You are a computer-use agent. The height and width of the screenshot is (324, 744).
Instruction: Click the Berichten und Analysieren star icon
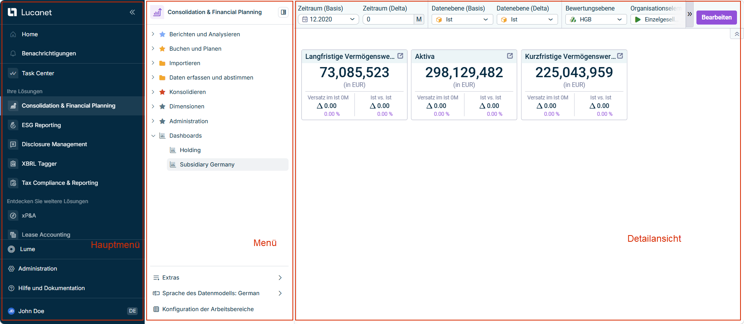pyautogui.click(x=162, y=34)
